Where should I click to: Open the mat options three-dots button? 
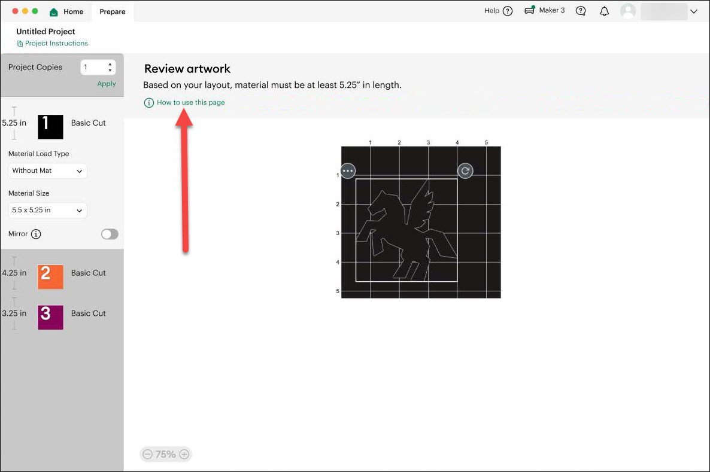tap(348, 170)
